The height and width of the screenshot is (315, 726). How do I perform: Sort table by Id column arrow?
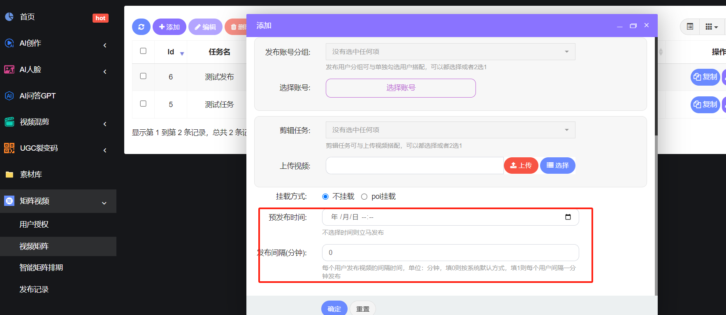click(182, 54)
